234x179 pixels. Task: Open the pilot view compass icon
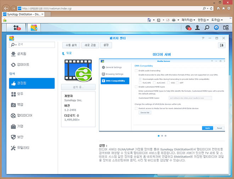click(216, 28)
